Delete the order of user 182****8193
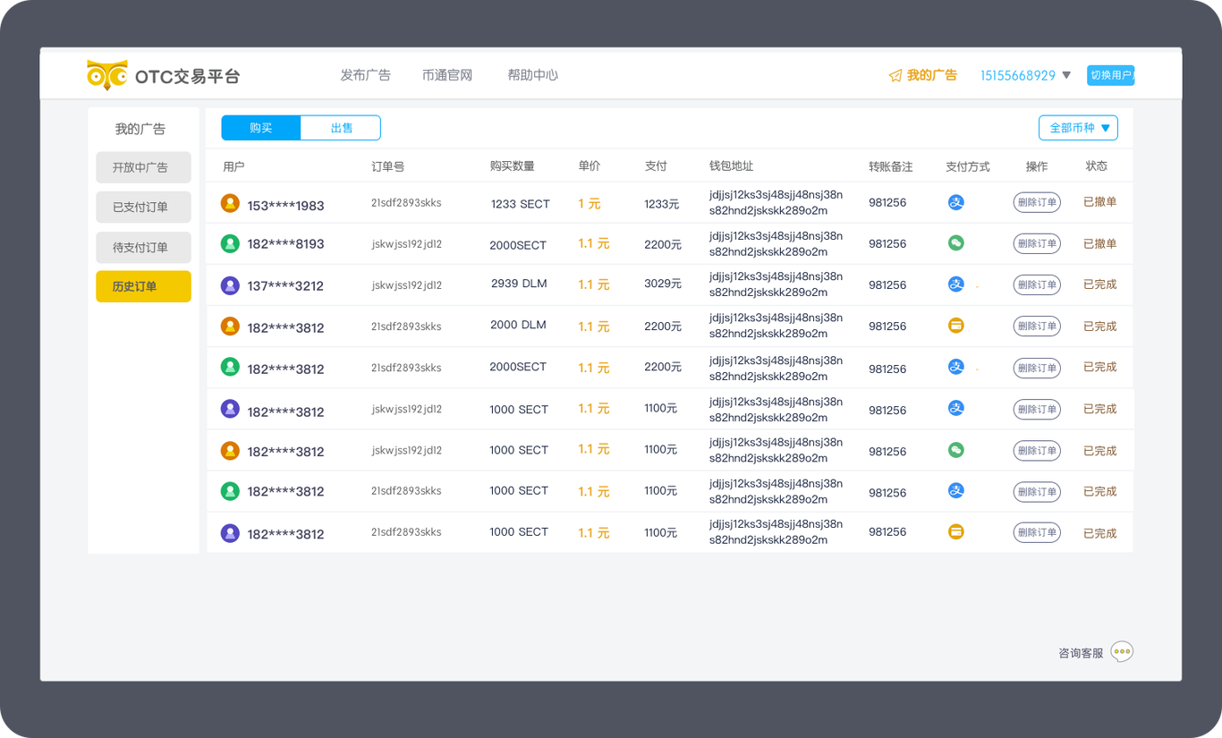The width and height of the screenshot is (1222, 738). tap(1037, 243)
